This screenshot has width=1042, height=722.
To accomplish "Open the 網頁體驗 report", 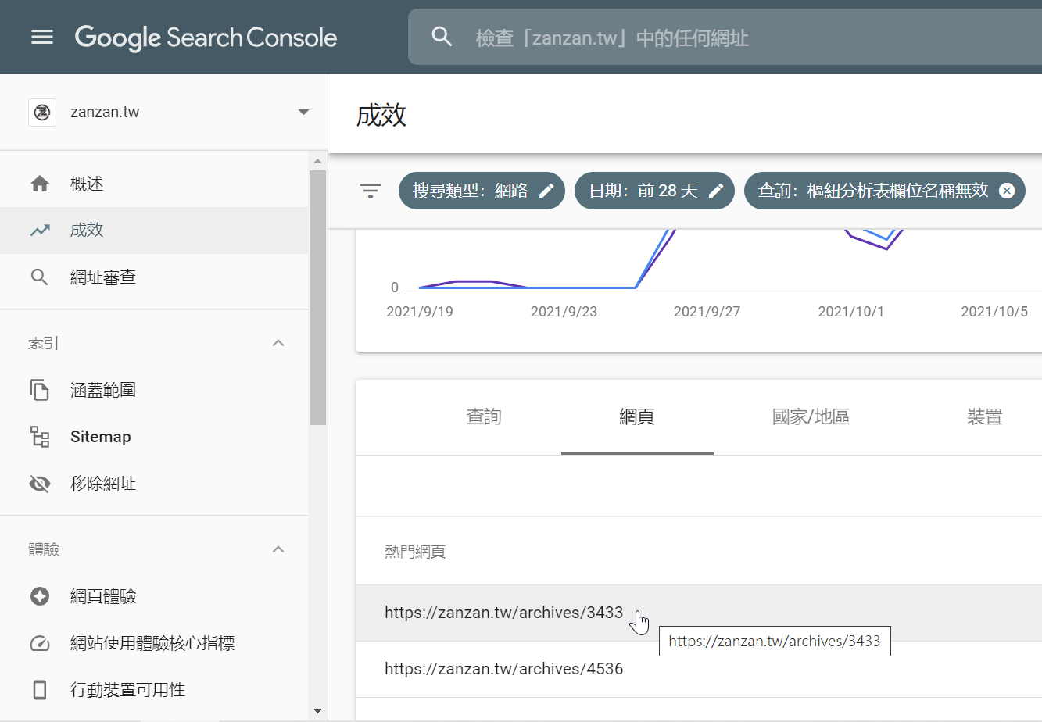I will tap(154, 596).
